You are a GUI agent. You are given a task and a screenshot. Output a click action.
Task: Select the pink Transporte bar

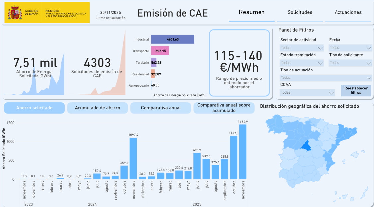(x=160, y=51)
